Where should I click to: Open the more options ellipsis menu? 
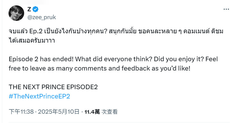coord(226,9)
